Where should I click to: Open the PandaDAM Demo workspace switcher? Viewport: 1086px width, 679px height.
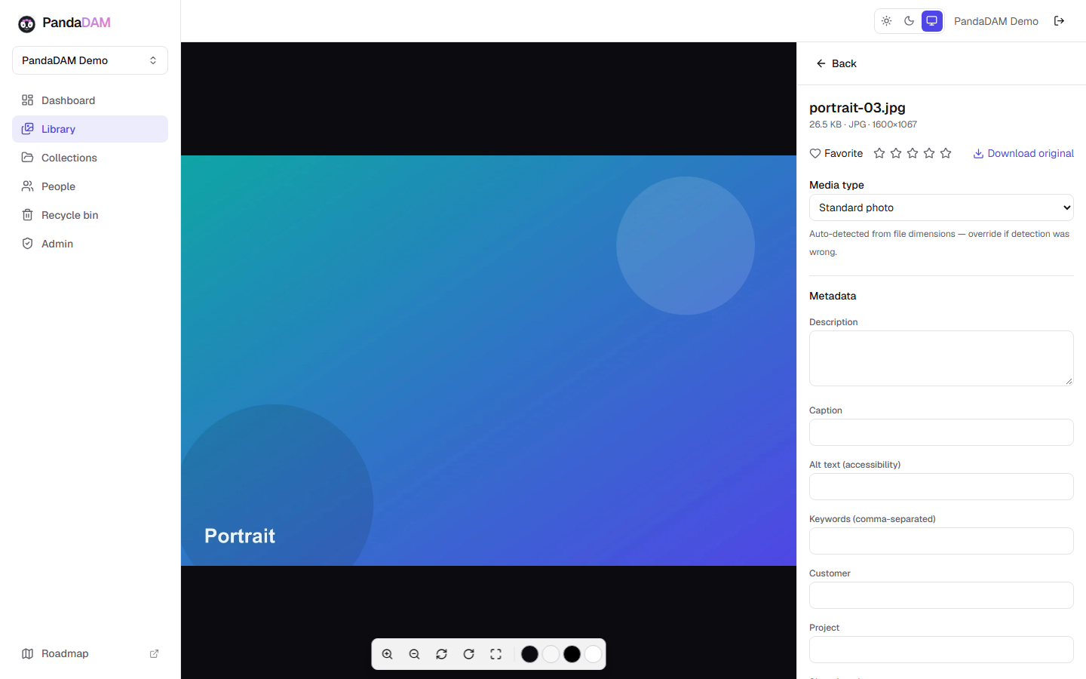click(90, 60)
